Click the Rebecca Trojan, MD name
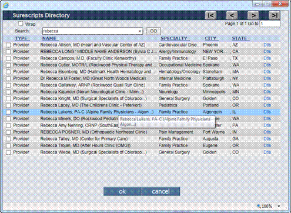Screen dimensions: 291x213 85,145
